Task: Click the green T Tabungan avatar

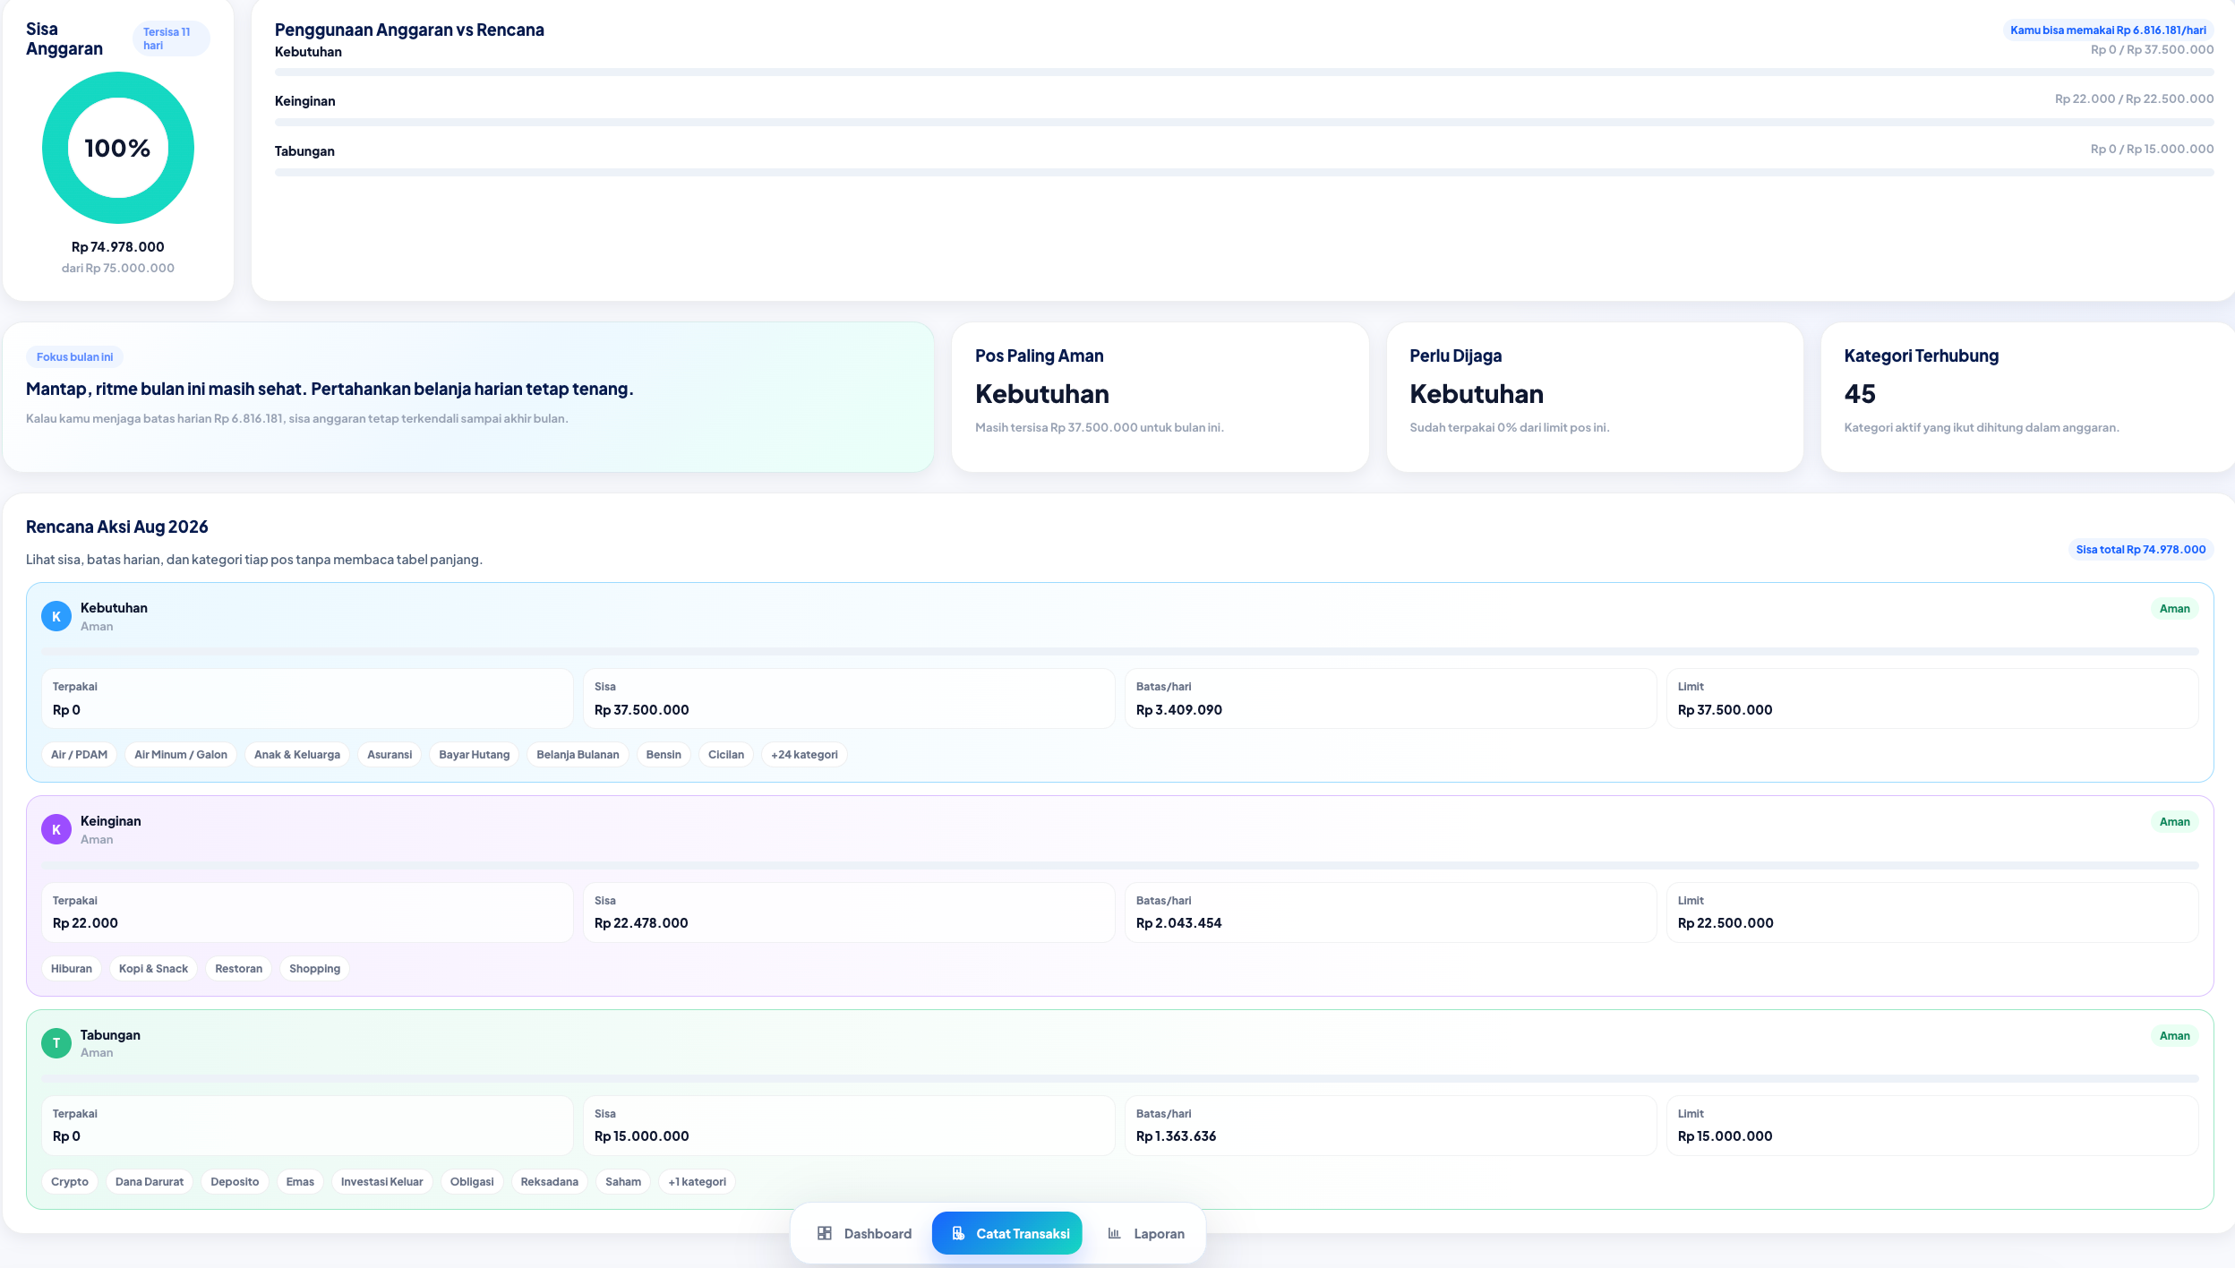Action: [56, 1042]
